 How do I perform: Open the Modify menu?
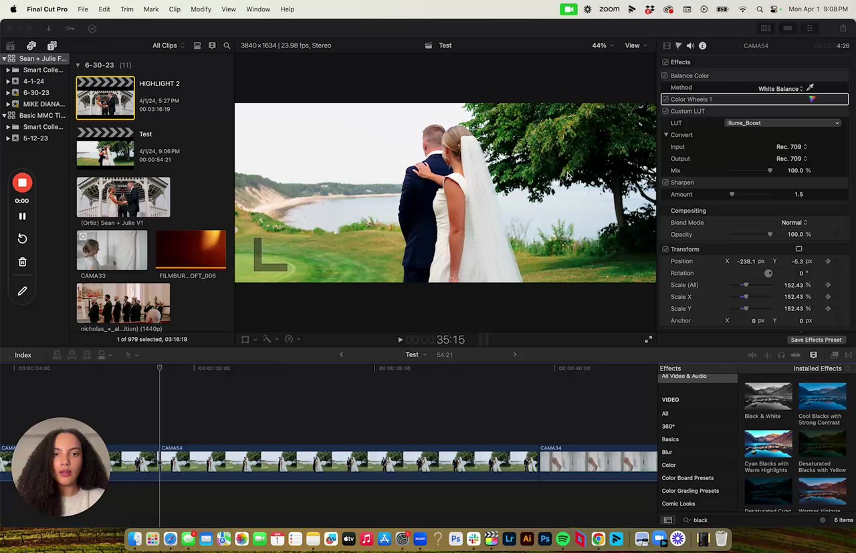click(x=201, y=9)
